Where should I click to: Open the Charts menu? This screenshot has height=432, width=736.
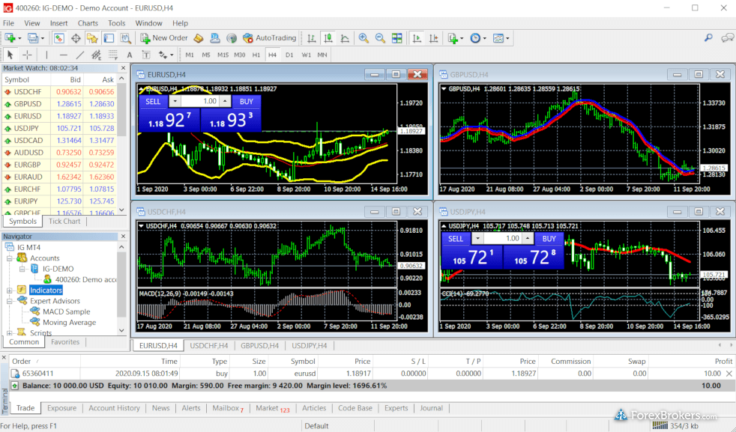pos(88,23)
